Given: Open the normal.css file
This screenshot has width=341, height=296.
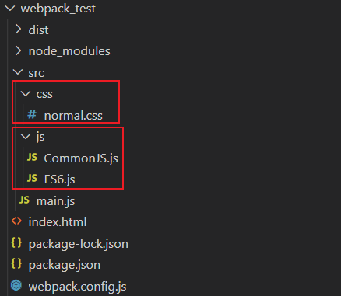Looking at the screenshot, I should pos(73,116).
